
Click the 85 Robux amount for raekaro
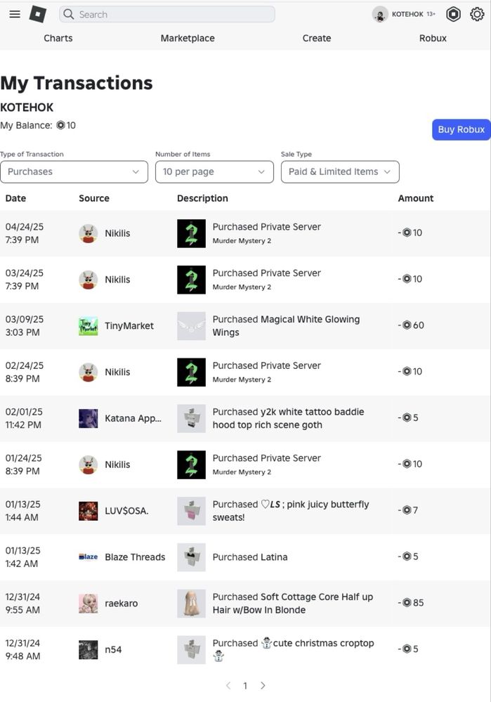(x=411, y=603)
